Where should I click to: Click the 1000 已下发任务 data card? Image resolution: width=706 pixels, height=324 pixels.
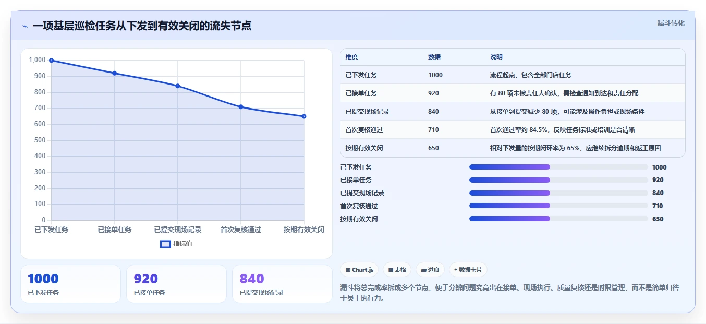click(x=70, y=284)
